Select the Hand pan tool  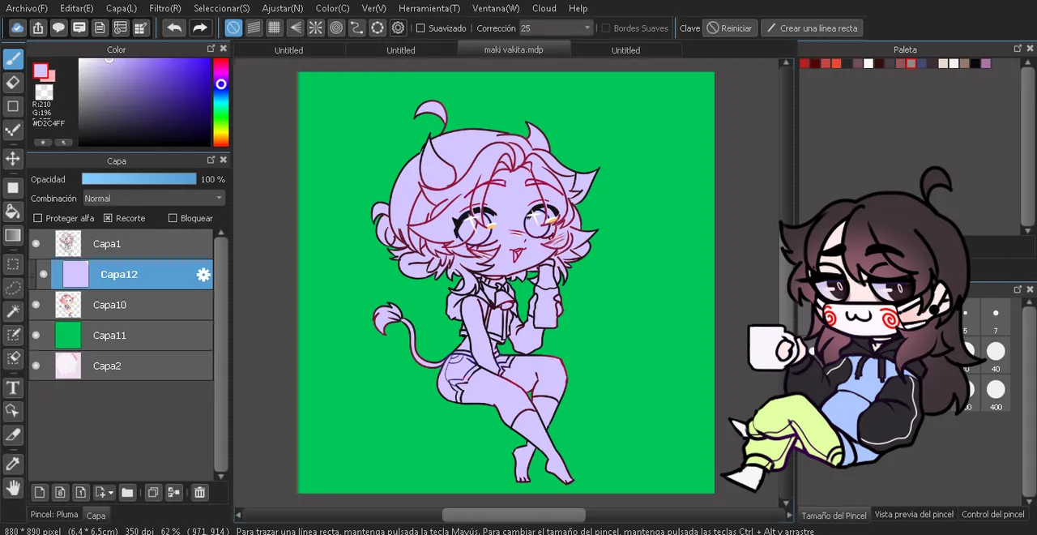point(13,487)
